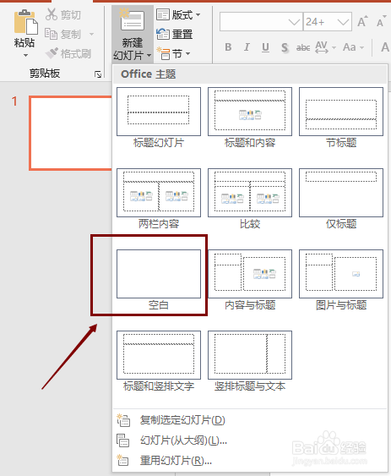The height and width of the screenshot is (476, 391).
Task: Decrease font size with small A
Action: [381, 21]
